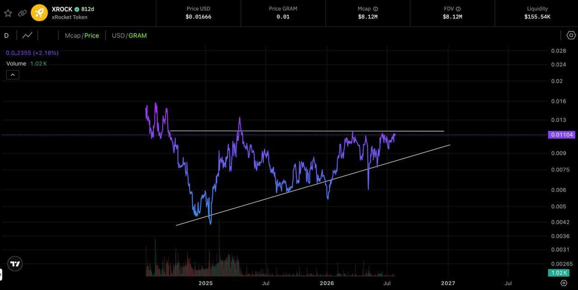Click the Liquidity value $155.54K
The height and width of the screenshot is (290, 578).
point(537,17)
